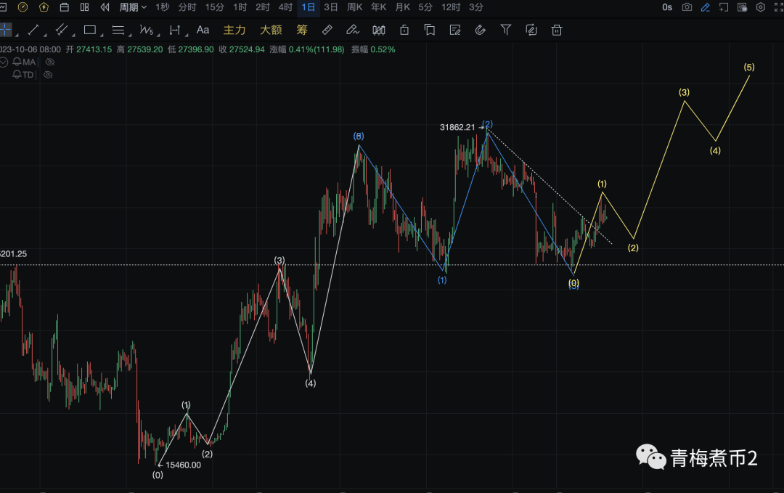Open chart settings hexagon icon

click(761, 7)
